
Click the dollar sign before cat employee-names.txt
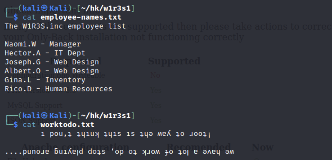pos(16,17)
